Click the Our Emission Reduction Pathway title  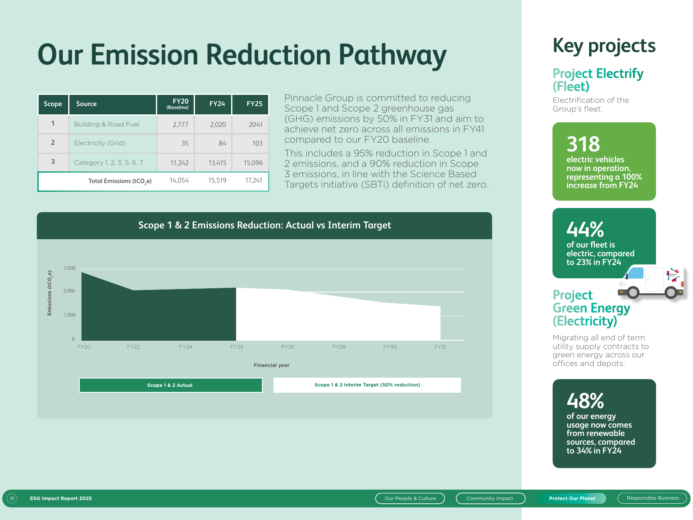[242, 55]
